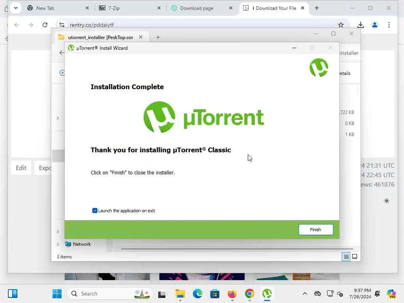Viewport: 404px width, 303px height.
Task: Switch Explorer to details view
Action: (x=346, y=256)
